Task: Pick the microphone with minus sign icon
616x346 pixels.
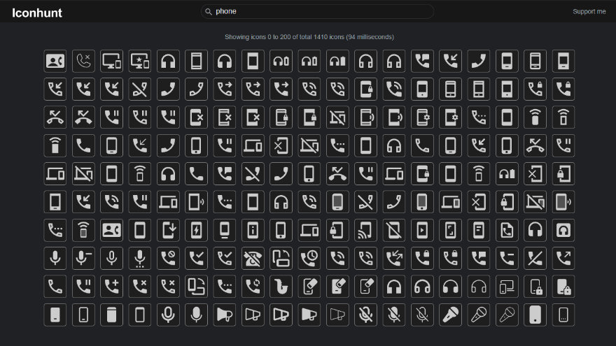Action: (x=83, y=258)
